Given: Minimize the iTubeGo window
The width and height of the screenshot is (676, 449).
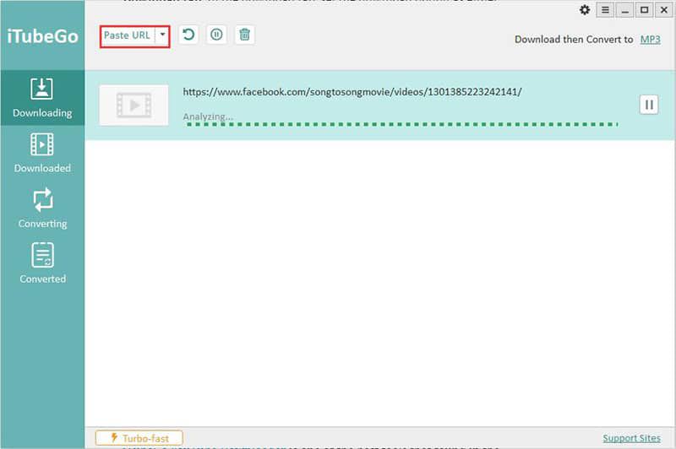Looking at the screenshot, I should [x=624, y=10].
